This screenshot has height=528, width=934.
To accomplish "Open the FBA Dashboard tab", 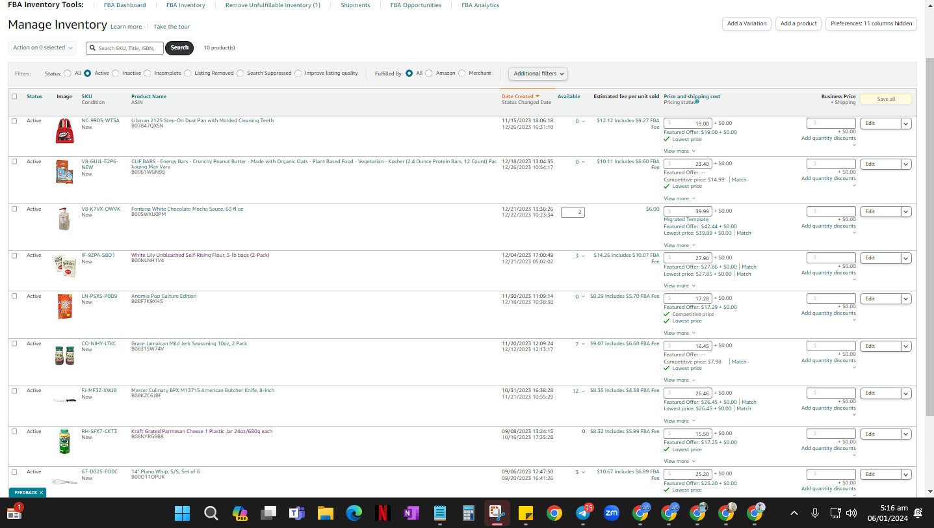I will 125,5.
